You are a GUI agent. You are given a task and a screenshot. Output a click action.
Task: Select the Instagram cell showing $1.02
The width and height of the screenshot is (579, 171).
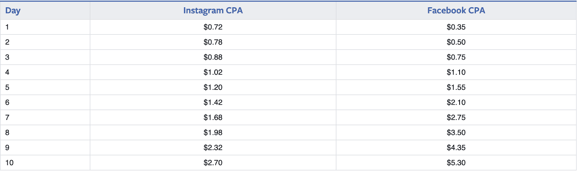coord(213,72)
